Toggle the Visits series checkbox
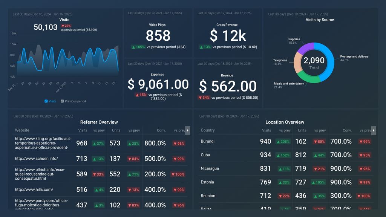The width and height of the screenshot is (386, 217). pos(46,101)
